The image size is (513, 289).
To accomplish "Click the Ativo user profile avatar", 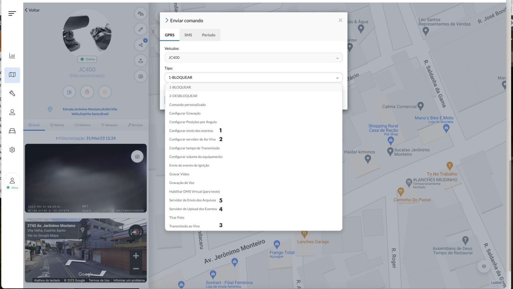I will pyautogui.click(x=12, y=181).
